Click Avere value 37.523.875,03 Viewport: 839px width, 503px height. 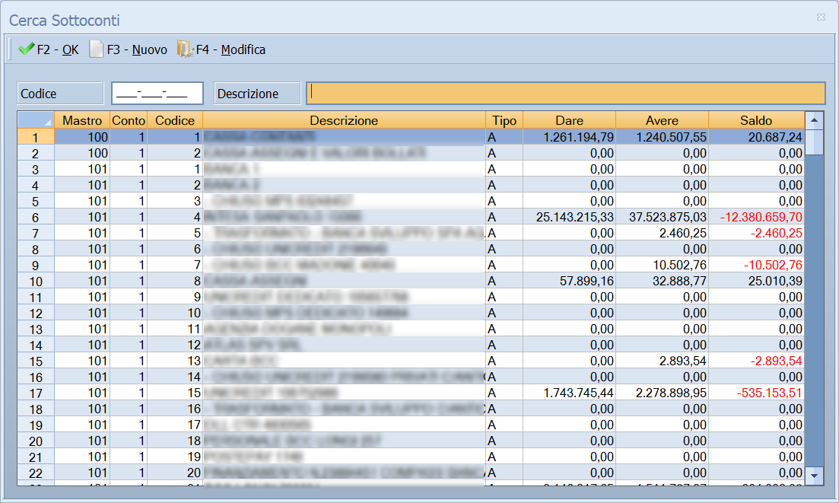coord(667,217)
